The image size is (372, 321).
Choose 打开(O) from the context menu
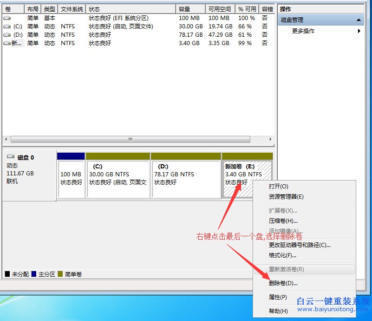click(x=279, y=186)
